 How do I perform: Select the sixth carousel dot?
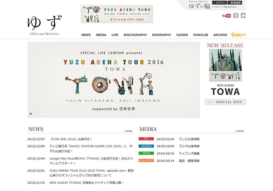coord(48,114)
